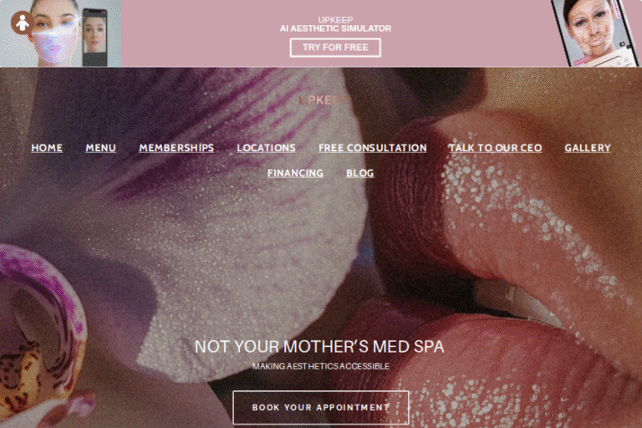Open the HOME nav link
642x428 pixels.
[x=47, y=148]
